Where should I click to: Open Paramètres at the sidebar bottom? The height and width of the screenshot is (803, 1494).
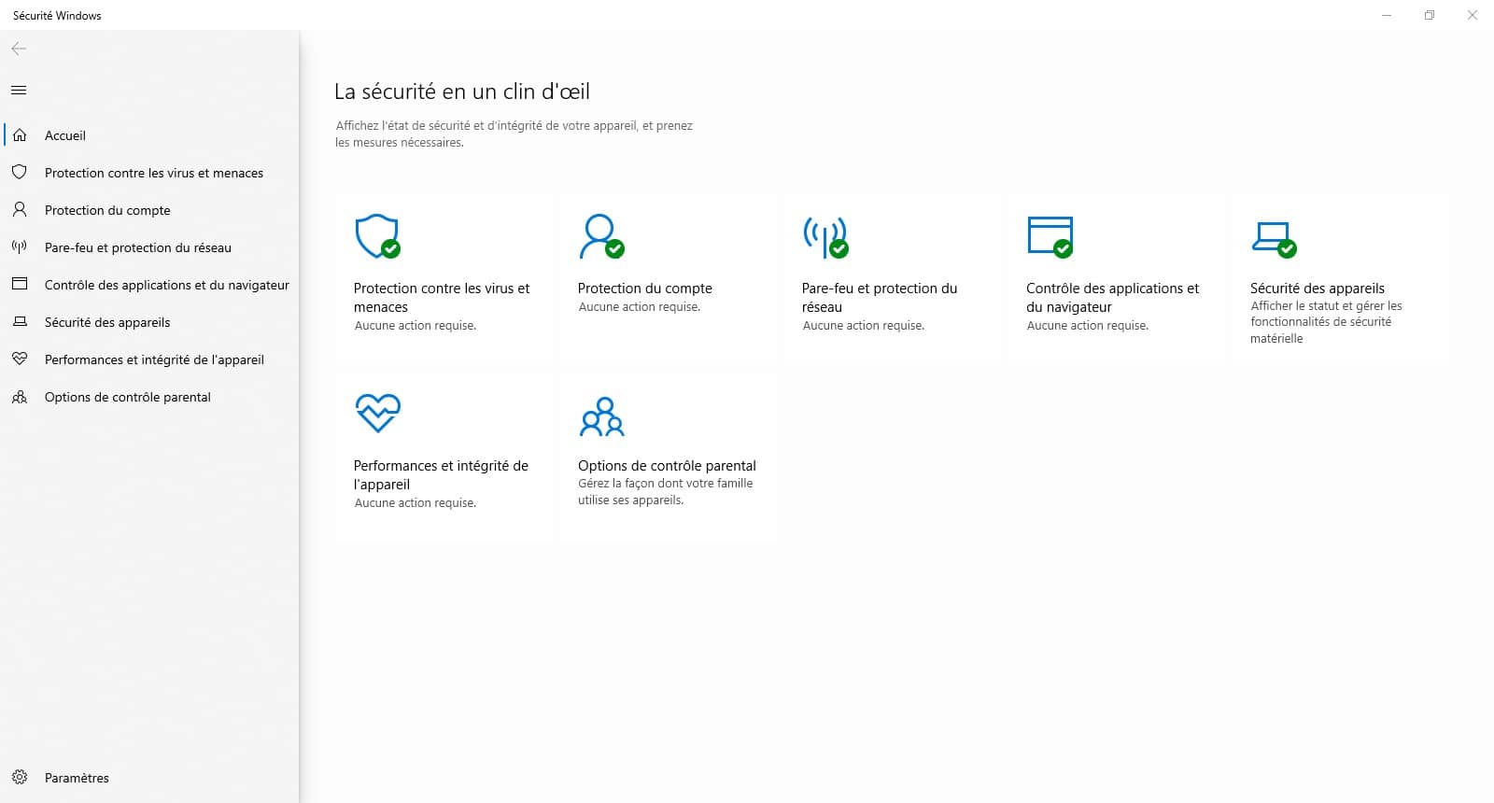coord(149,778)
